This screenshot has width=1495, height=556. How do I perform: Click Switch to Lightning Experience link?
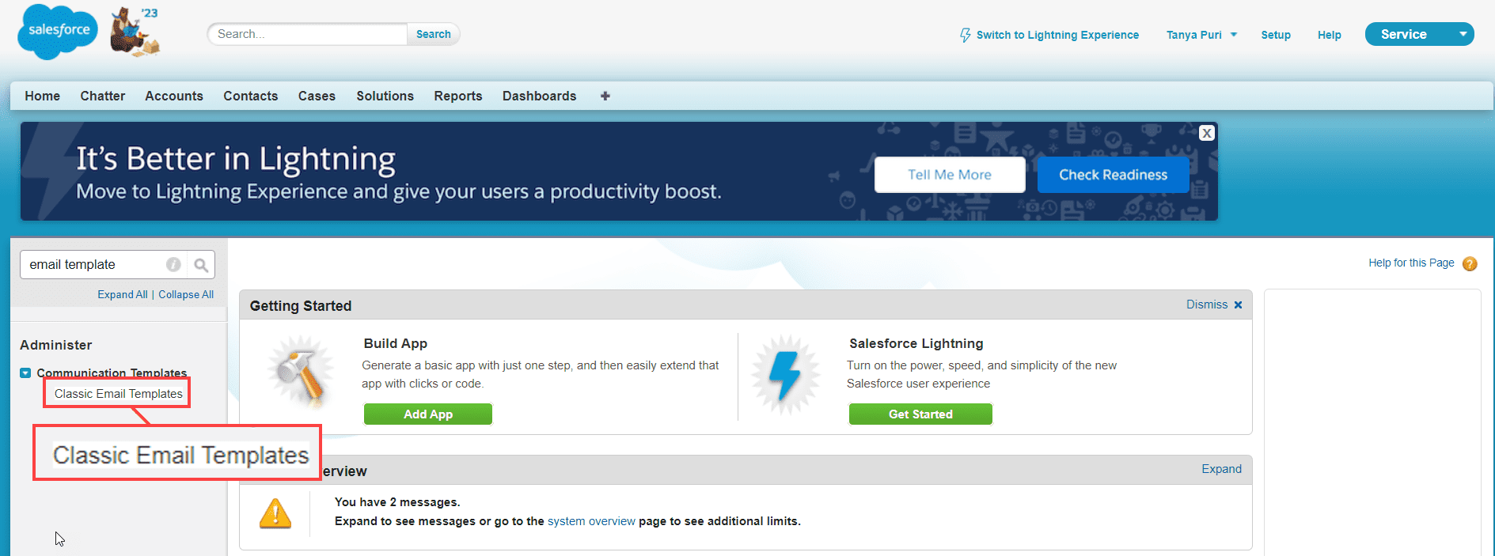point(1057,35)
